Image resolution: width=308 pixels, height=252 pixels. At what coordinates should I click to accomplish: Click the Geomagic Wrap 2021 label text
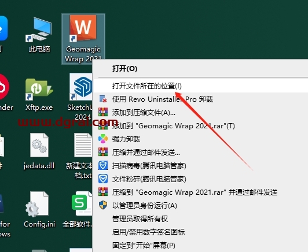point(83,54)
